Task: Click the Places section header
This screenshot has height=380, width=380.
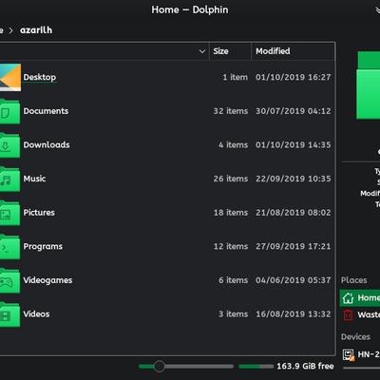Action: [x=354, y=280]
